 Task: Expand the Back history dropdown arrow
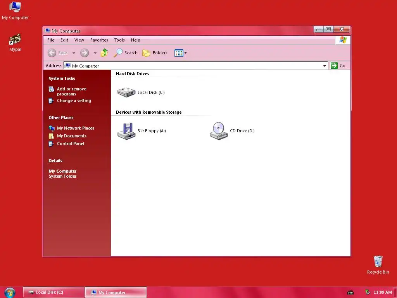click(74, 53)
